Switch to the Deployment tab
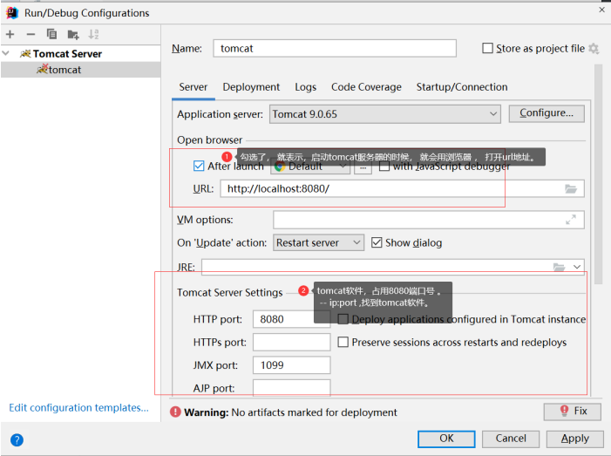 tap(251, 87)
